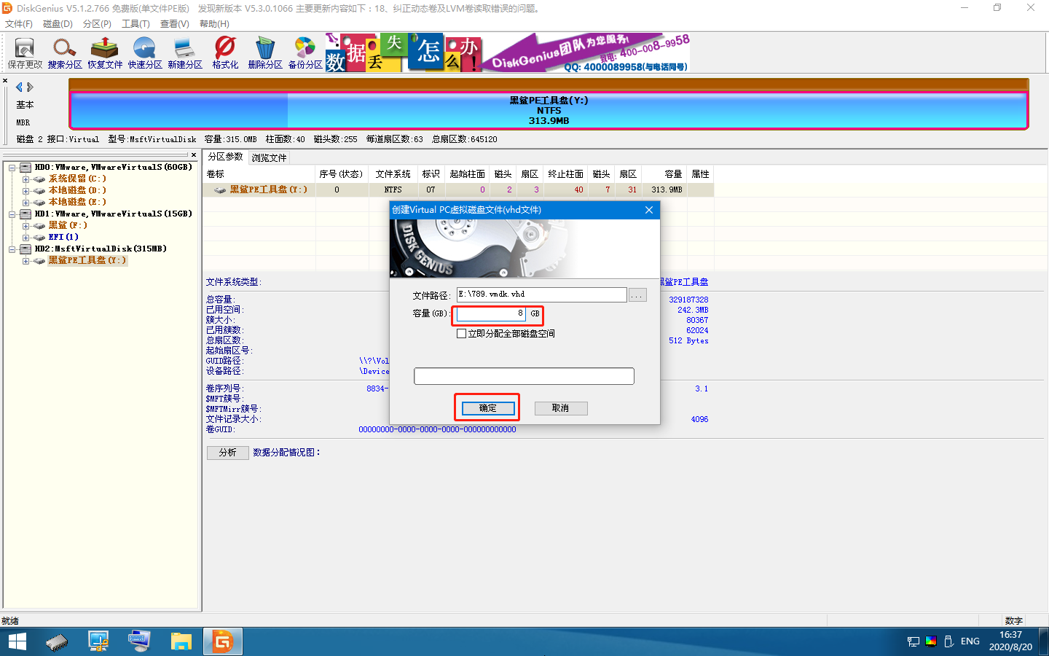Select the 黑鲨PE工具盘 (Y:) row in partition table
This screenshot has width=1049, height=656.
click(x=458, y=190)
